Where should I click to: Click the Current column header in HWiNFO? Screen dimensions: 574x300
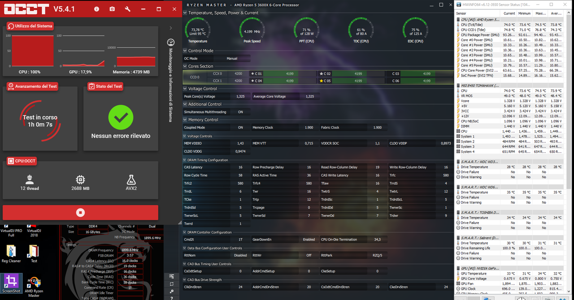pyautogui.click(x=509, y=13)
